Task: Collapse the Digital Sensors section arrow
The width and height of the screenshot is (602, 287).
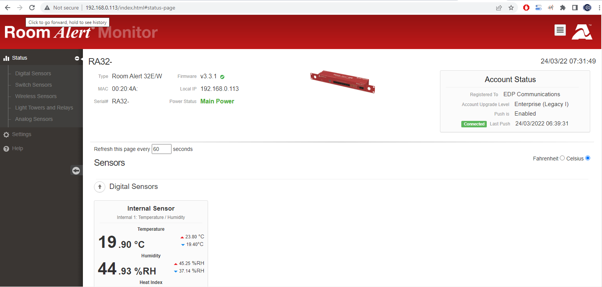Action: (100, 187)
